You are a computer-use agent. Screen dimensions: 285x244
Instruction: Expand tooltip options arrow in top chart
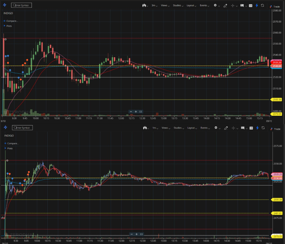tap(246, 6)
